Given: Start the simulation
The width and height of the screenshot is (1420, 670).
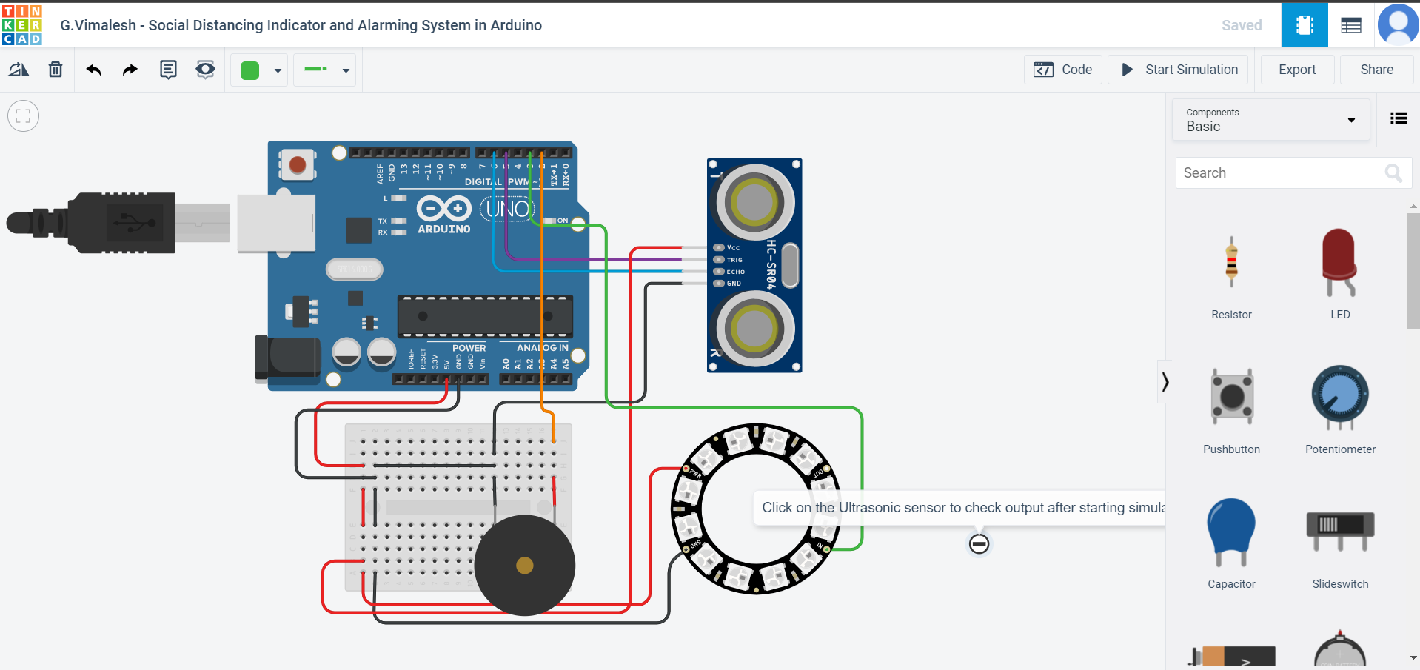Looking at the screenshot, I should click(x=1178, y=70).
